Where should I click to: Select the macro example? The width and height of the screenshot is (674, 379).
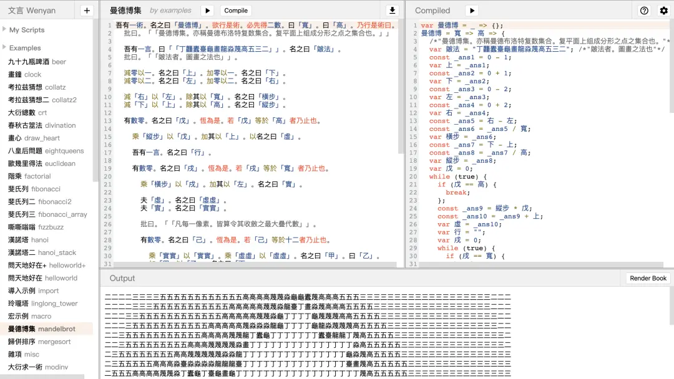(46, 316)
